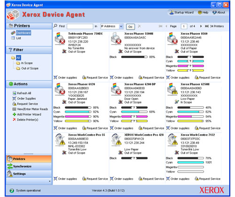The height and width of the screenshot is (197, 235).
Task: Request Service for Xerox WorkCentre 7132
Action: point(208,179)
